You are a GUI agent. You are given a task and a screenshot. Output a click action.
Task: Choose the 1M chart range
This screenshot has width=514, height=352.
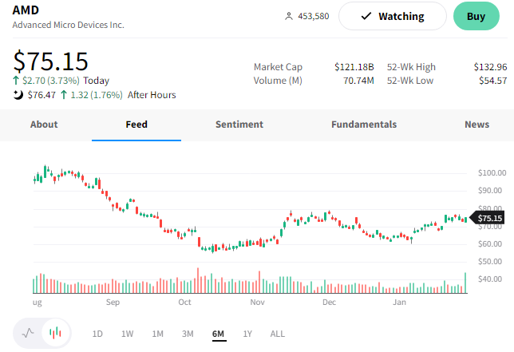157,334
